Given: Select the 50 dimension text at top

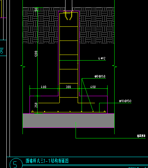Looking at the screenshot, I should (36, 10).
